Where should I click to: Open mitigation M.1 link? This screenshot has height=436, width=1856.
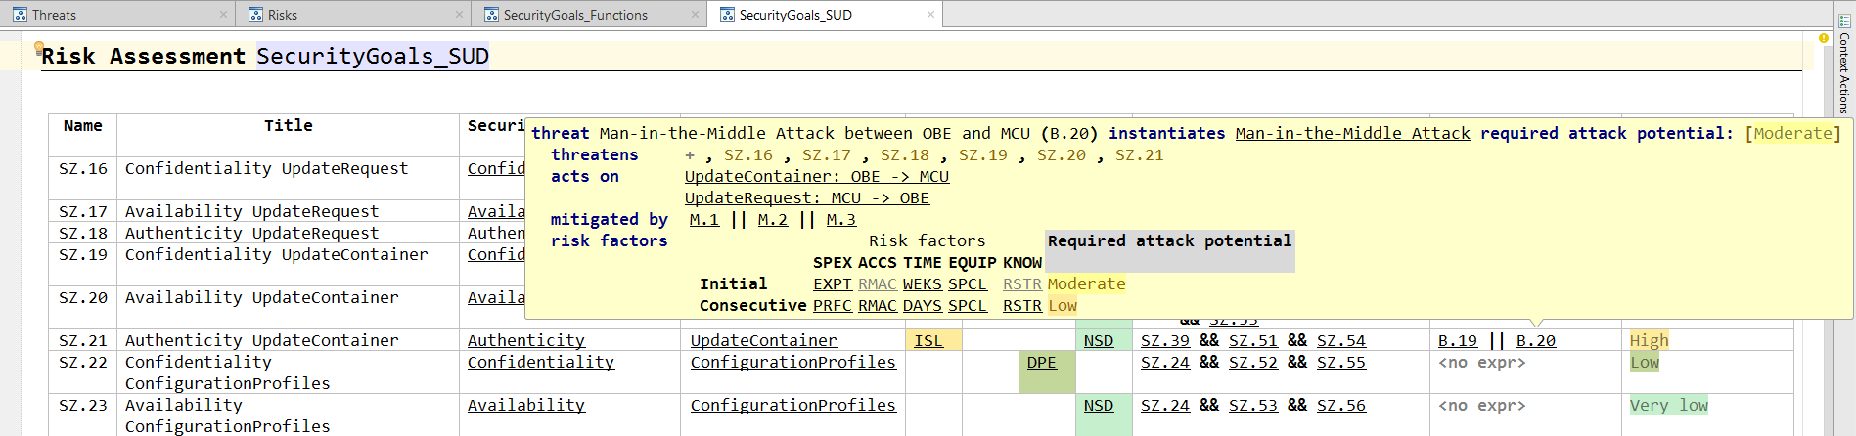tap(704, 219)
